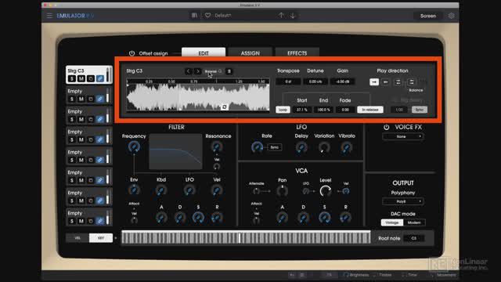Set play direction to forward arrow
This screenshot has height=282, width=501.
[x=374, y=81]
